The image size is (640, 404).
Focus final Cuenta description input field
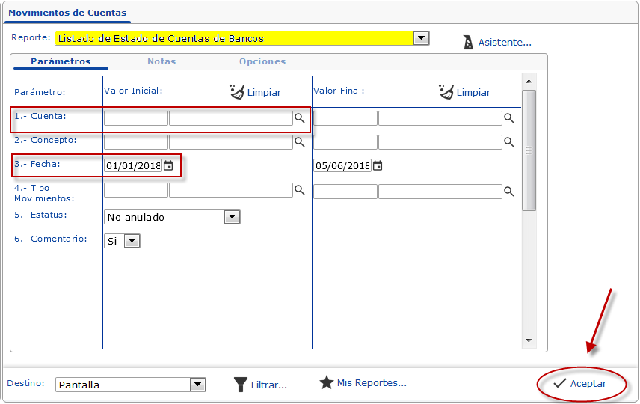[x=440, y=118]
